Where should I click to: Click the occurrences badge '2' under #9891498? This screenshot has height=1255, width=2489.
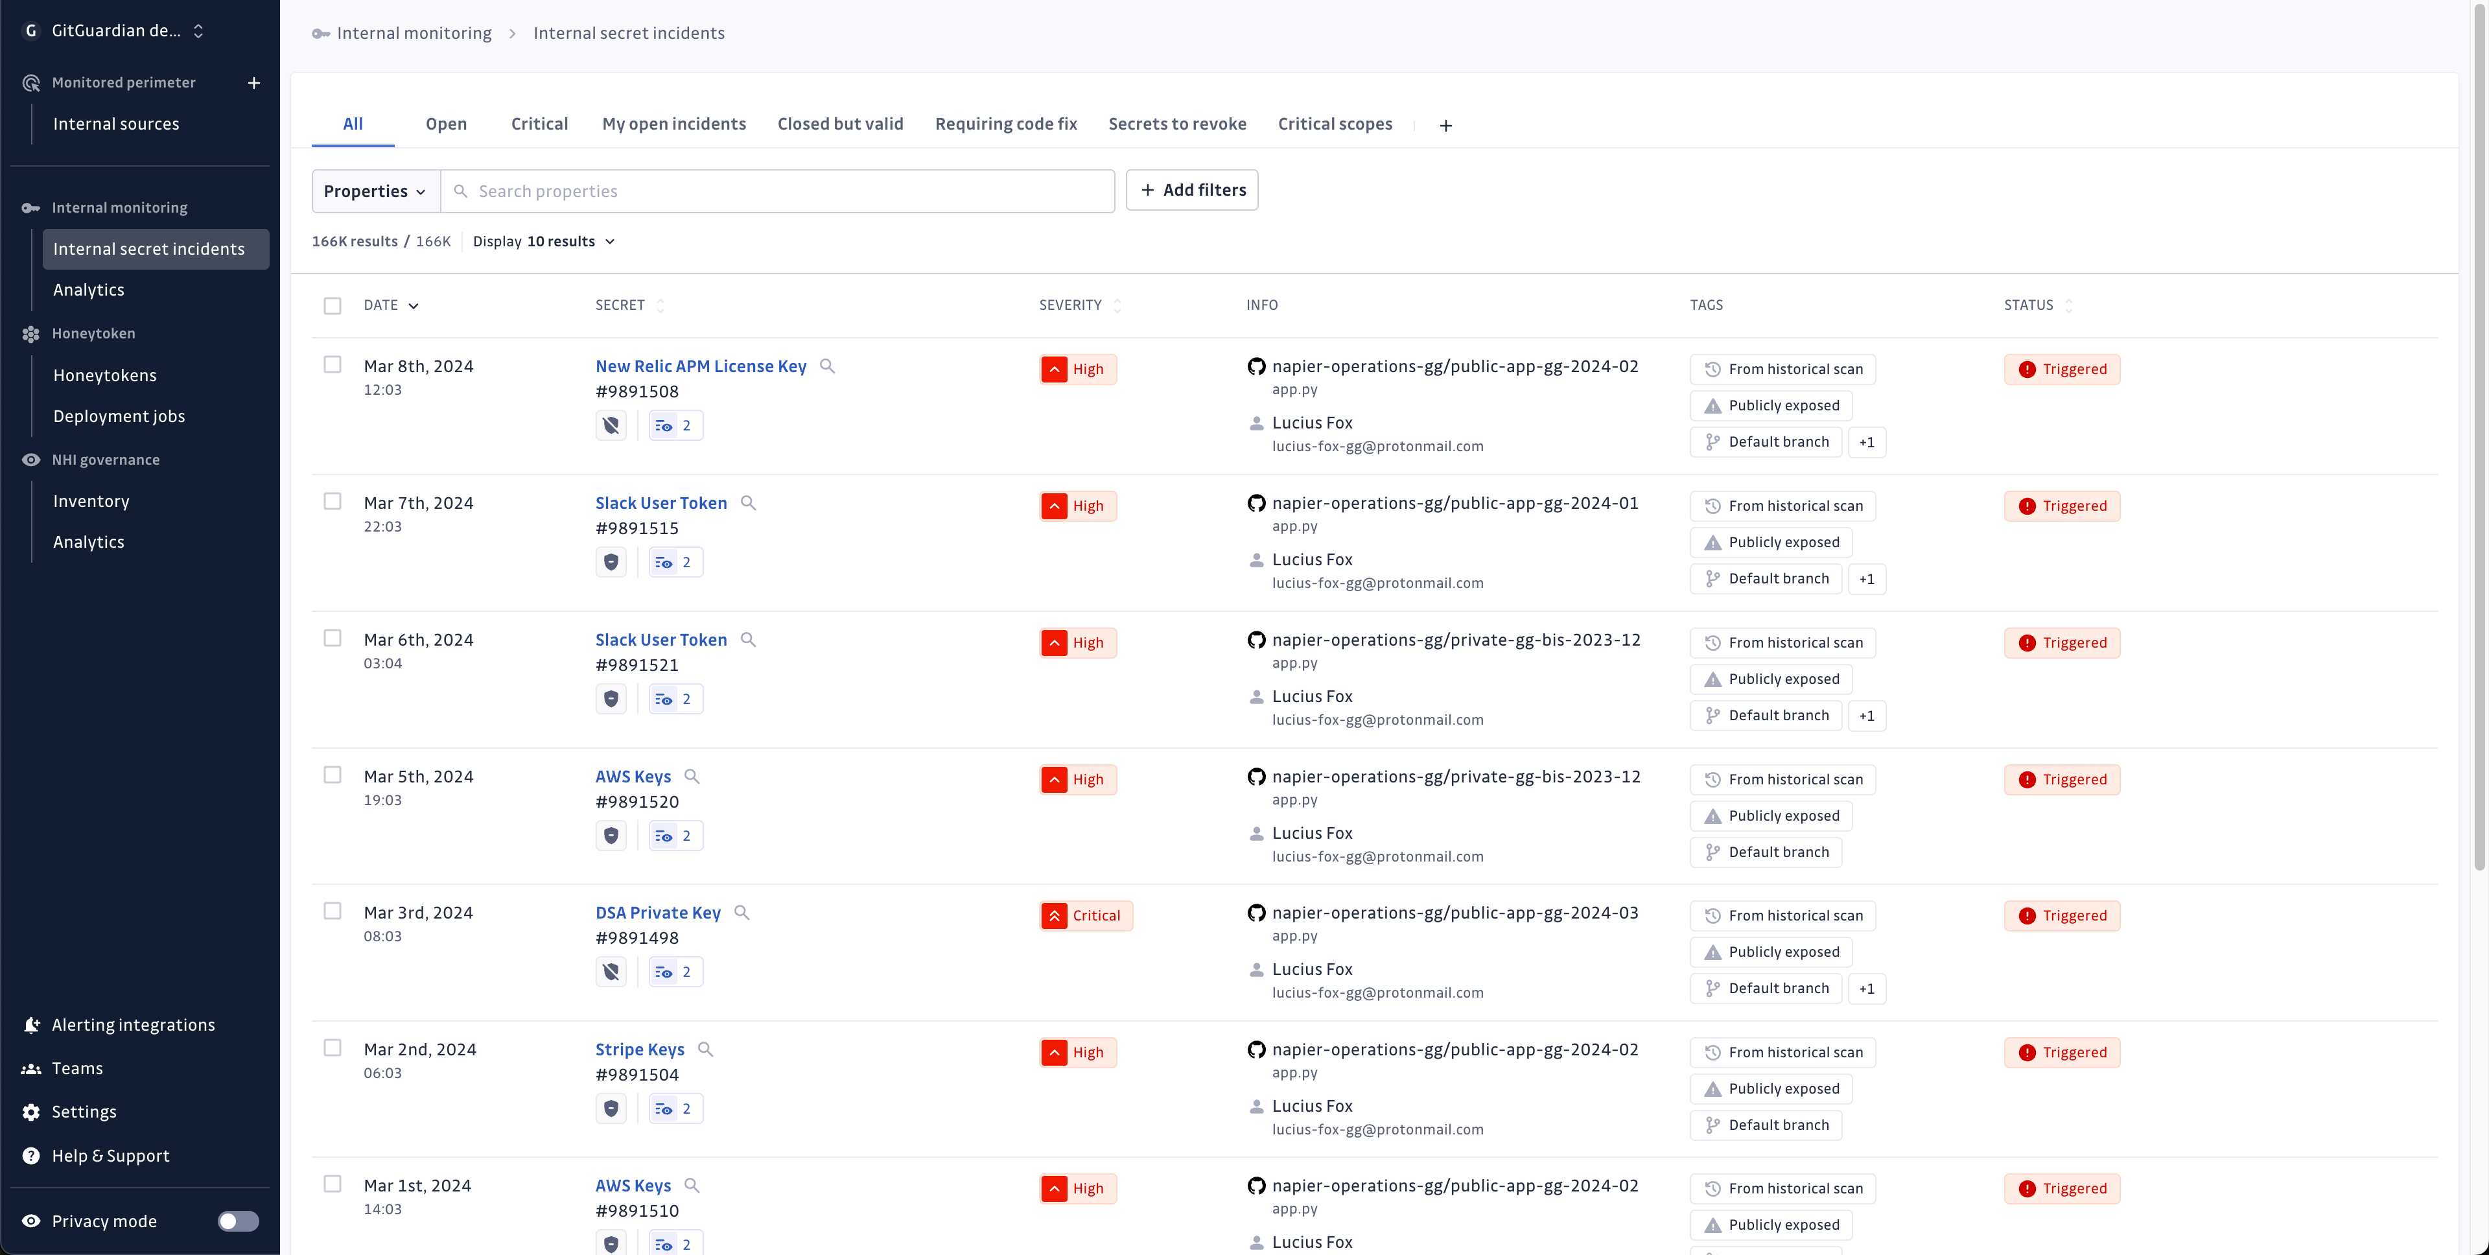[675, 972]
